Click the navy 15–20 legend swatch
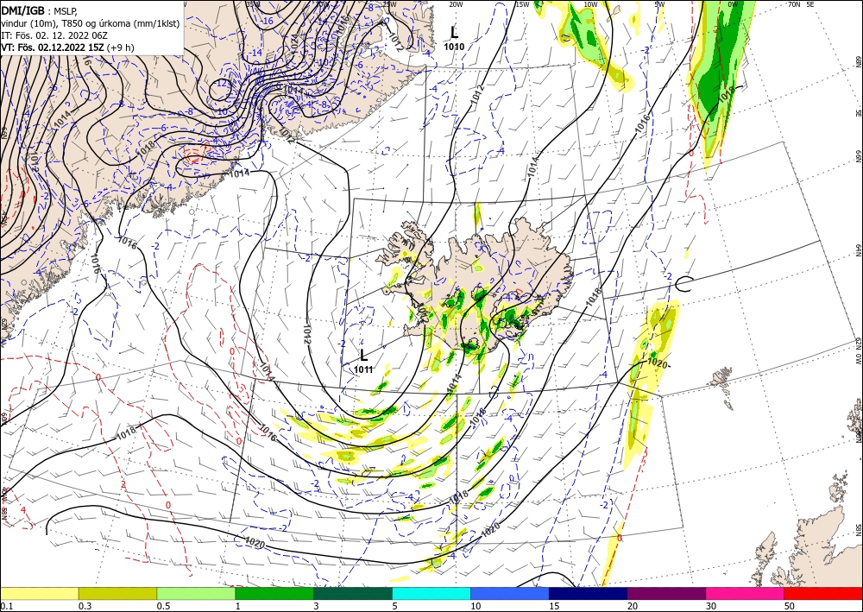Viewport: 863px width, 612px height. (x=589, y=593)
